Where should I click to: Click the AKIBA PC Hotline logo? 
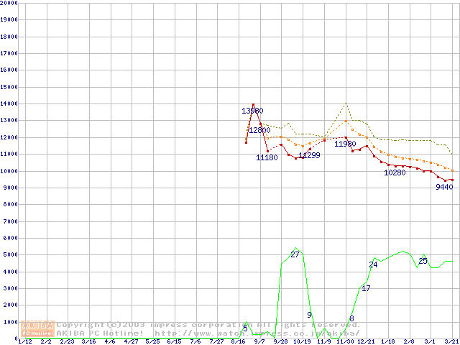[x=38, y=329]
